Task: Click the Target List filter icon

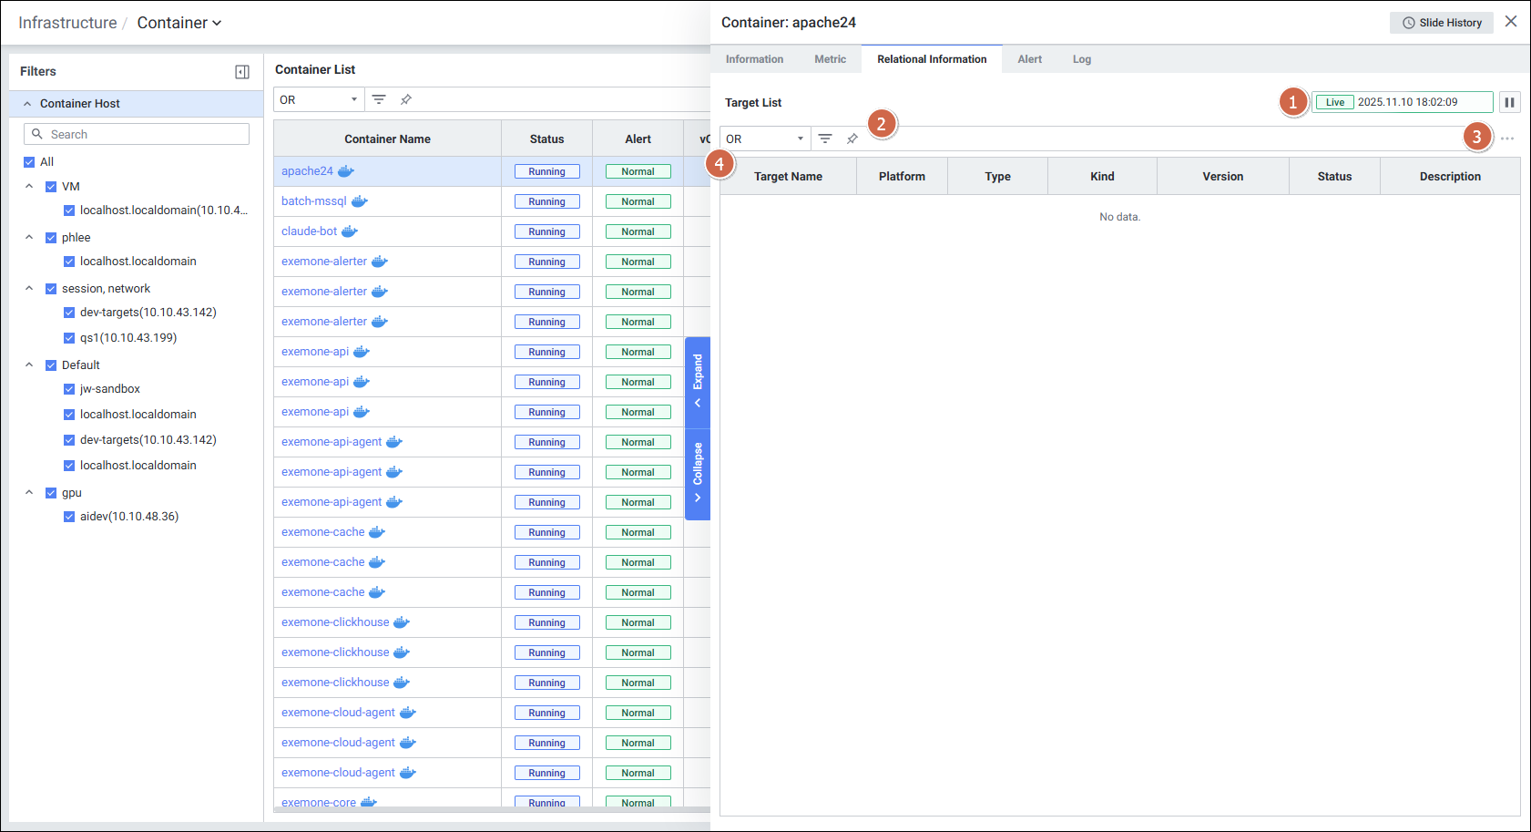Action: pyautogui.click(x=824, y=139)
